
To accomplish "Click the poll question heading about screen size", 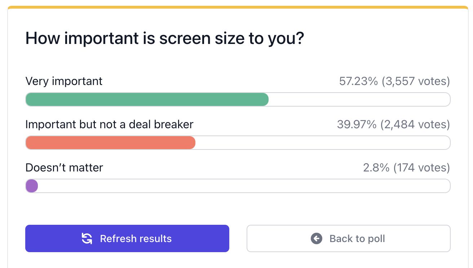I will click(x=165, y=38).
